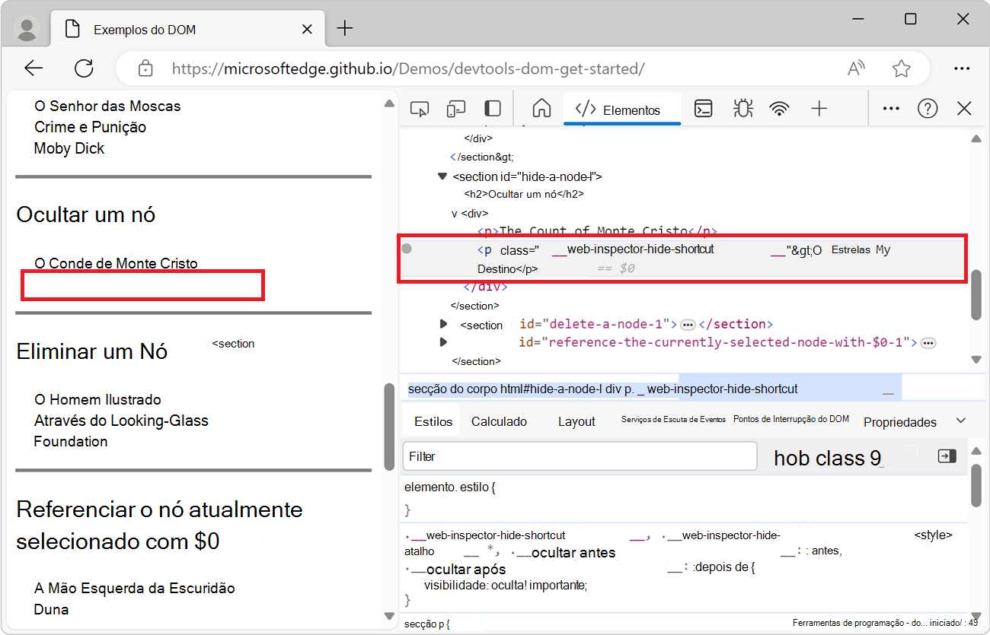990x635 pixels.
Task: Close the Exemplos do DOM tab
Action: (x=307, y=30)
